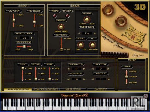Click the Velocity Curve label button
This screenshot has width=150, height=112.
click(x=24, y=33)
